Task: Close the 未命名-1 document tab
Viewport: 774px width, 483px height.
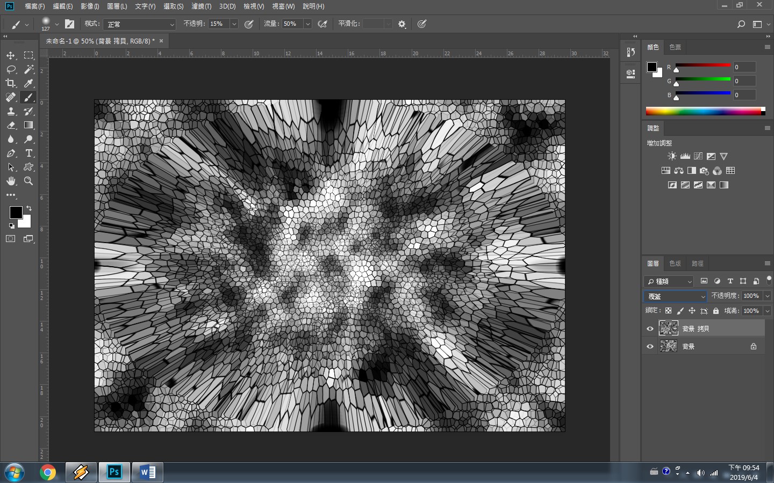Action: point(161,41)
